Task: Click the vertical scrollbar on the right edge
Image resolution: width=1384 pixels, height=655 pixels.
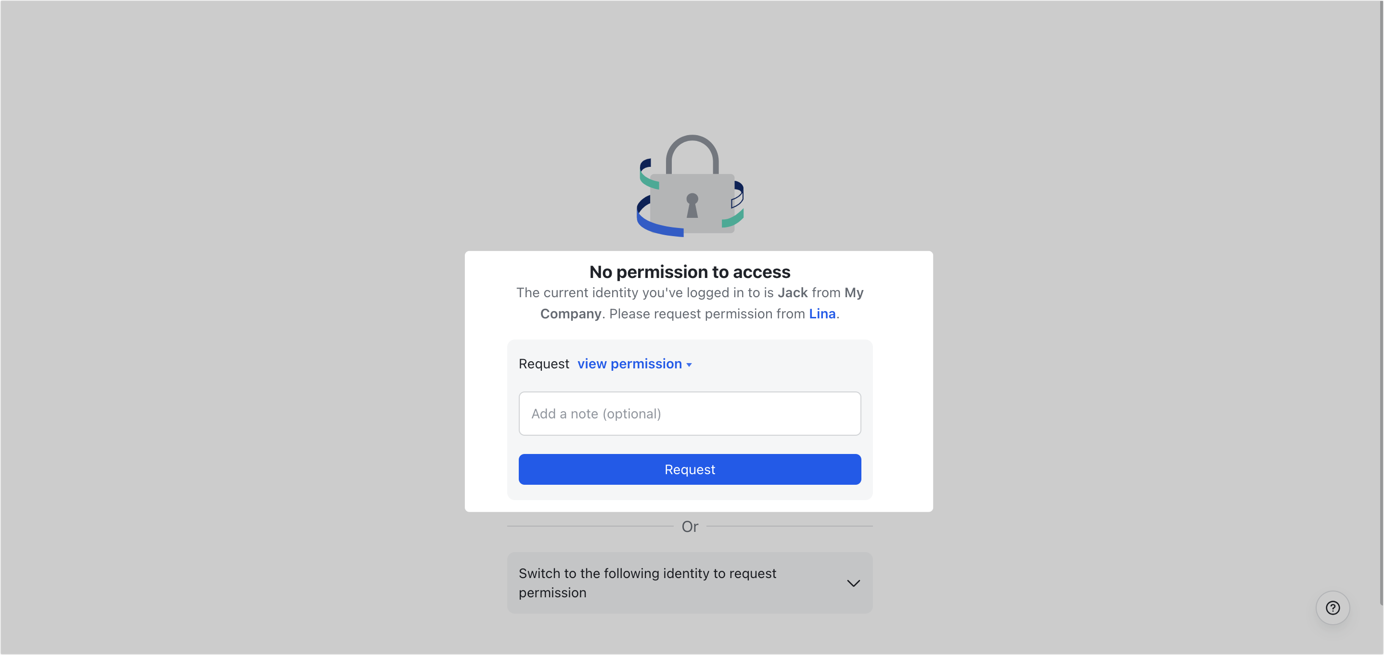Action: click(1381, 301)
